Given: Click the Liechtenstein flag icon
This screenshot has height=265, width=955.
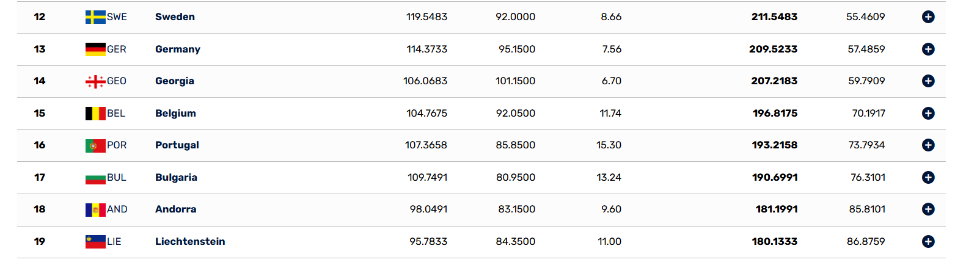Looking at the screenshot, I should point(95,242).
